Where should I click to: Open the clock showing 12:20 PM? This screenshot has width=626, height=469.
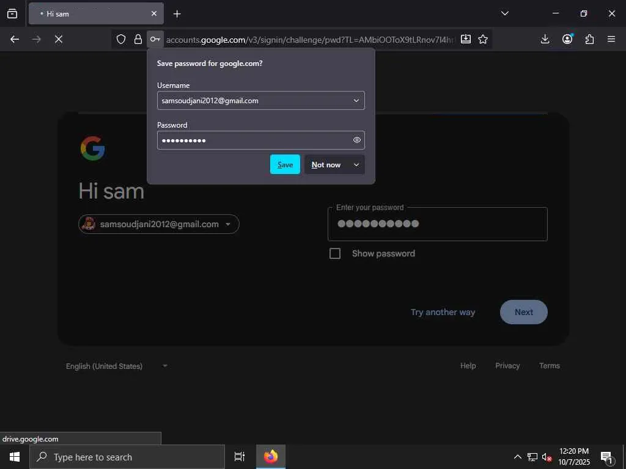574,457
